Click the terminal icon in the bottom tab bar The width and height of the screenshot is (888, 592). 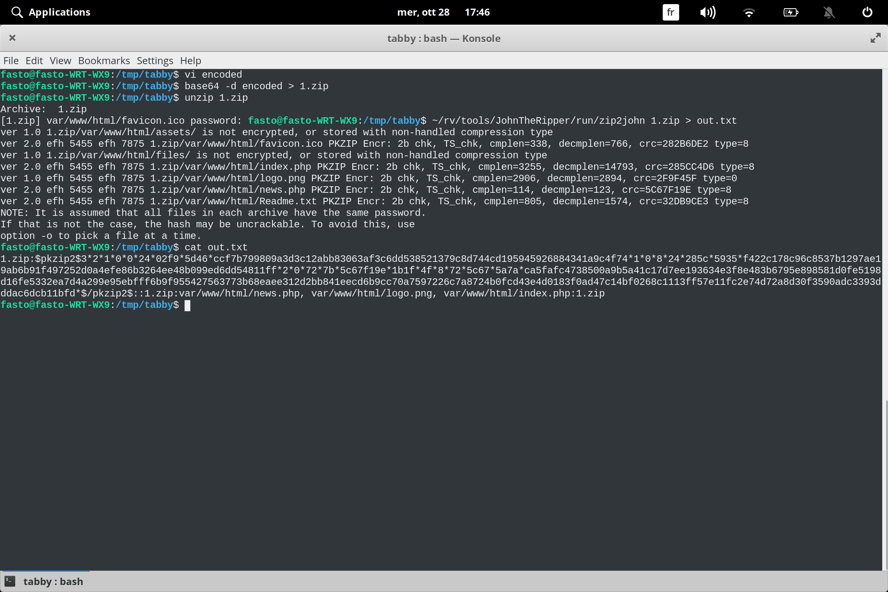point(9,581)
